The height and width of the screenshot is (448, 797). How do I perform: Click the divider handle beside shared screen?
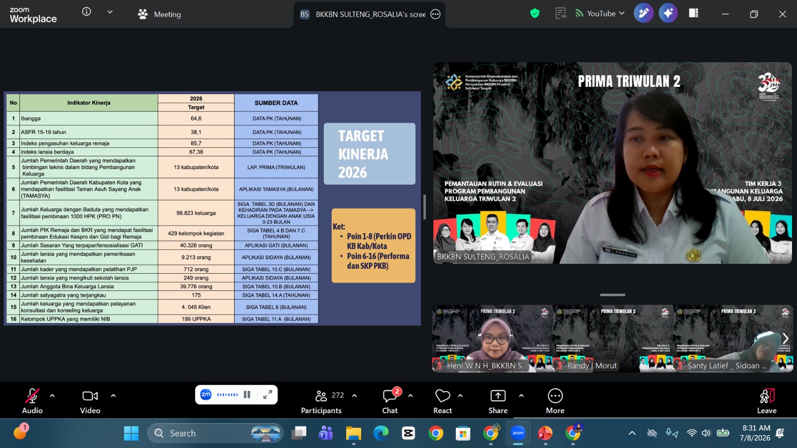pyautogui.click(x=424, y=207)
